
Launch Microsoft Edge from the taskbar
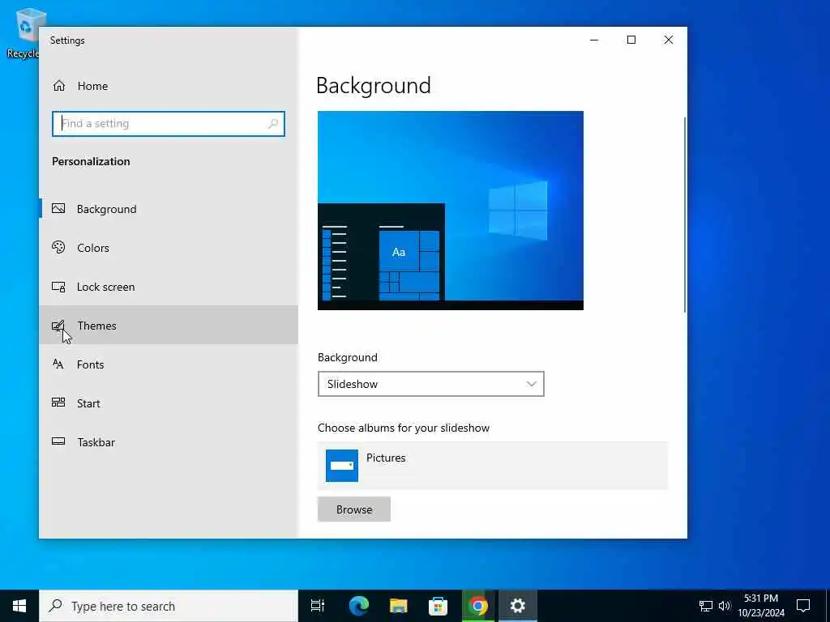tap(359, 606)
